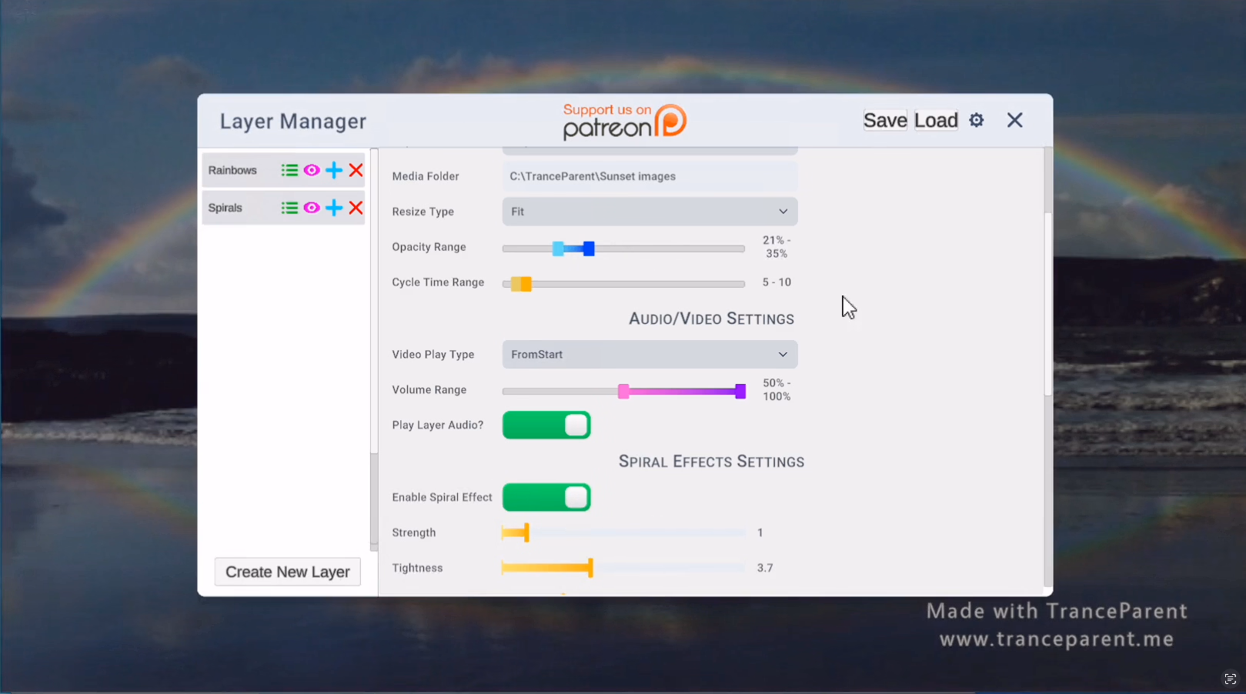This screenshot has width=1246, height=694.
Task: Click the Save button
Action: (x=885, y=120)
